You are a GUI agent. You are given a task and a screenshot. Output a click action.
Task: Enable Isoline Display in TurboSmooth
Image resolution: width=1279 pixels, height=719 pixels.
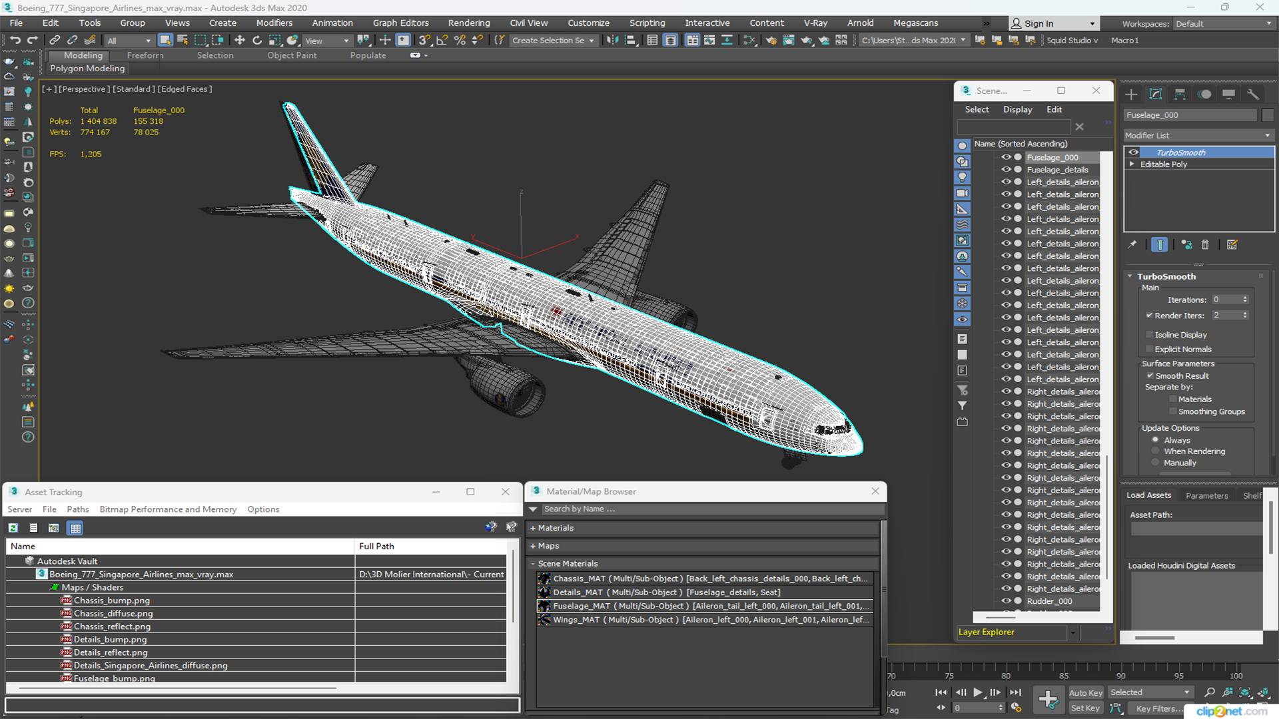tap(1150, 334)
